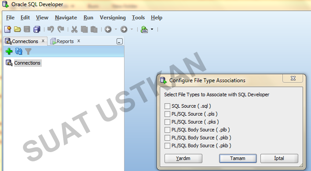Click the Cut scissors icon

[x=74, y=29]
